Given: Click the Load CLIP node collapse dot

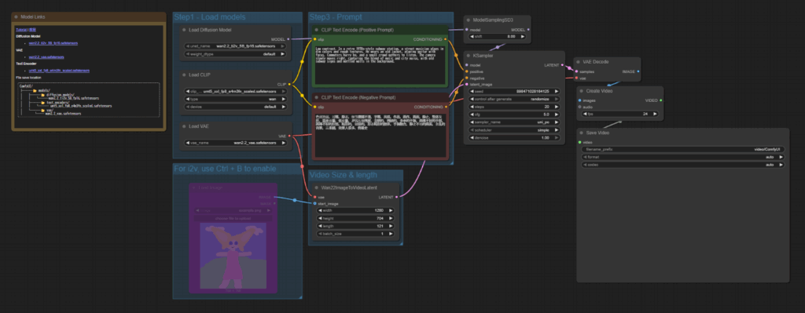Looking at the screenshot, I should pos(184,75).
